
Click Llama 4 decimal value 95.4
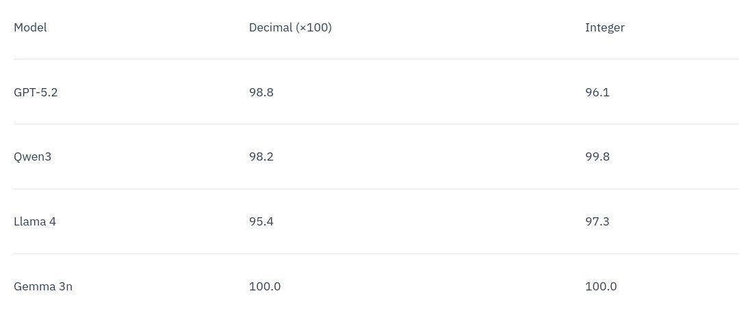[x=261, y=222]
